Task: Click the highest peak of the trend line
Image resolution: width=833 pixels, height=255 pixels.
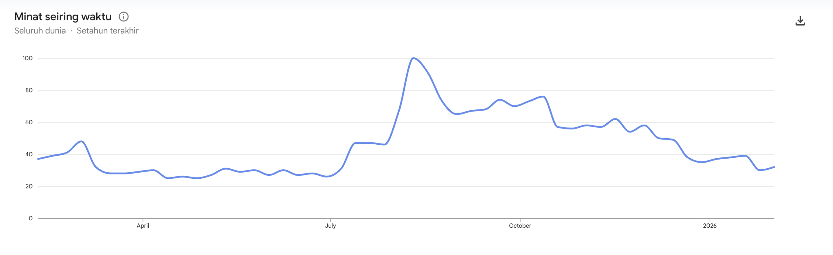Action: click(x=413, y=58)
